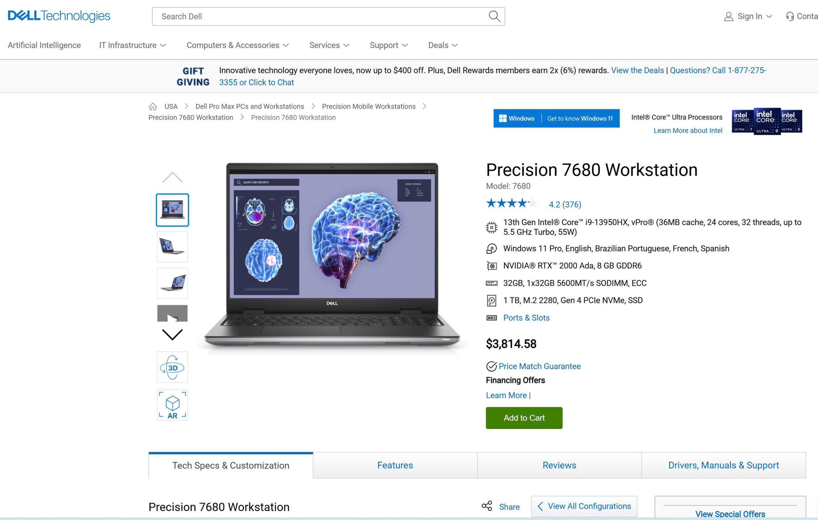Viewport: 818px width, 520px height.
Task: Show previous gallery thumbnails with up arrow
Action: pos(172,177)
